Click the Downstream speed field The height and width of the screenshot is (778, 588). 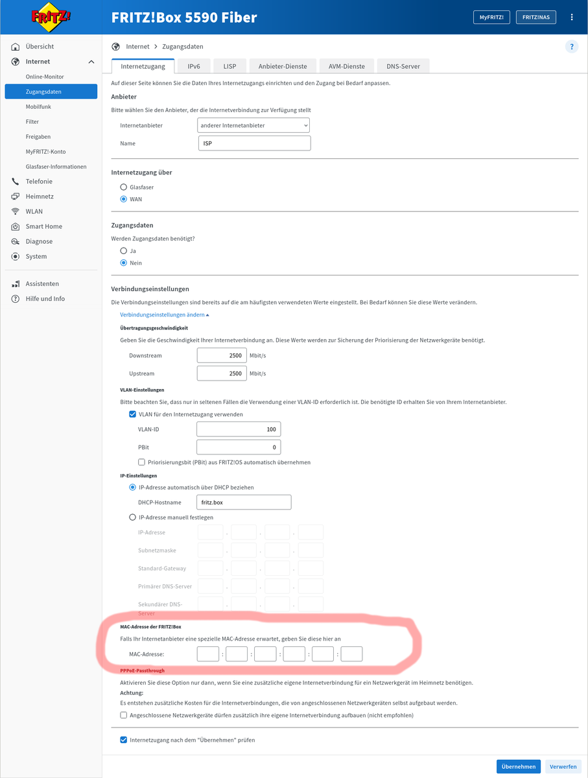(222, 355)
